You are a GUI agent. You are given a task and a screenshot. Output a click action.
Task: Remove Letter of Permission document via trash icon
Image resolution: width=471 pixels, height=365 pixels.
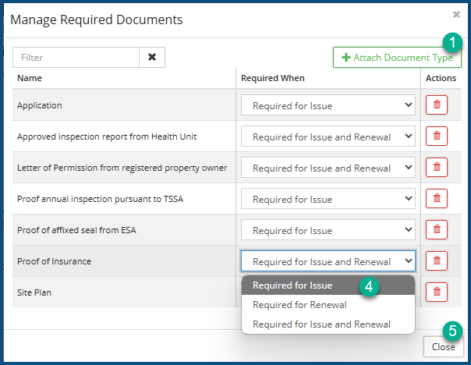click(x=436, y=168)
